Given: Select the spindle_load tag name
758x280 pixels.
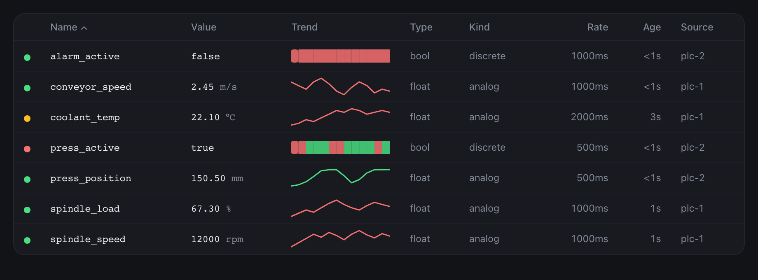Looking at the screenshot, I should (85, 209).
